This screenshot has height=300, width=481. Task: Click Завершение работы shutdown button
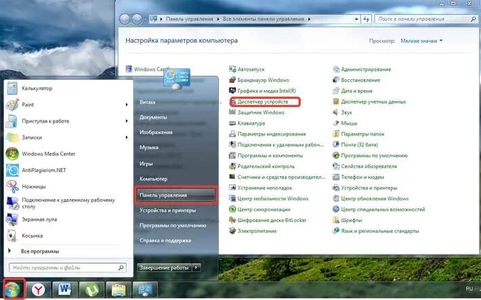pos(164,267)
